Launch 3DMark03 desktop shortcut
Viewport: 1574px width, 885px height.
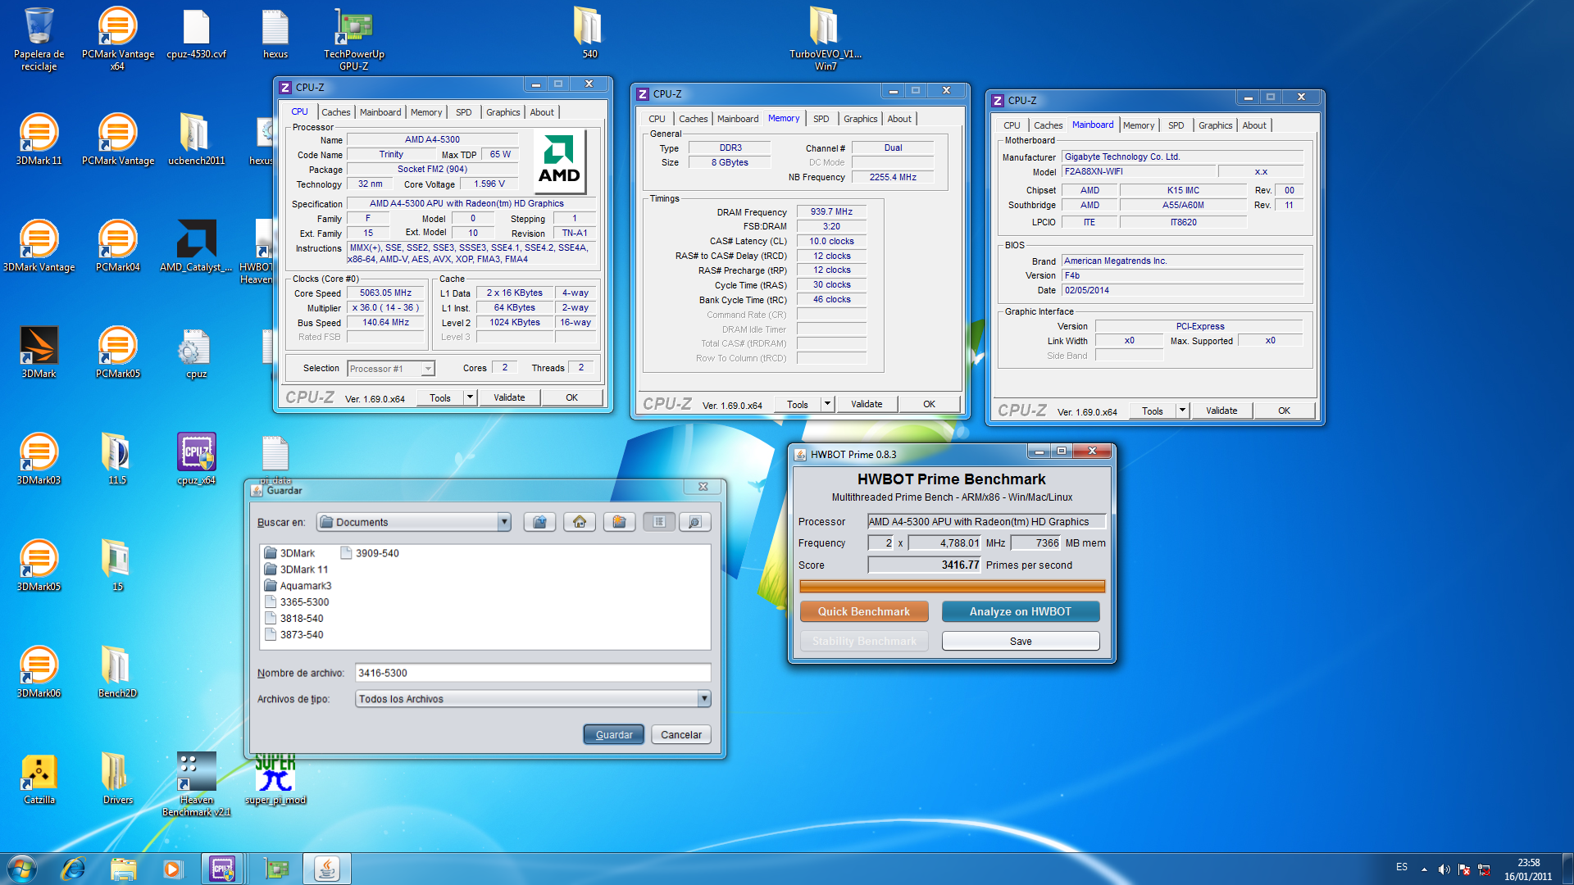[39, 460]
